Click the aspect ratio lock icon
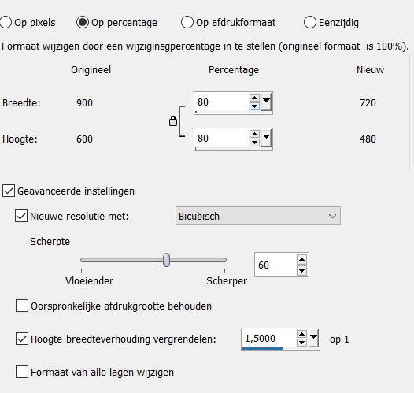 (173, 121)
